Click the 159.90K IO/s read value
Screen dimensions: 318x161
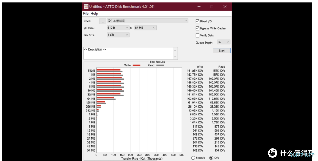coord(217,95)
